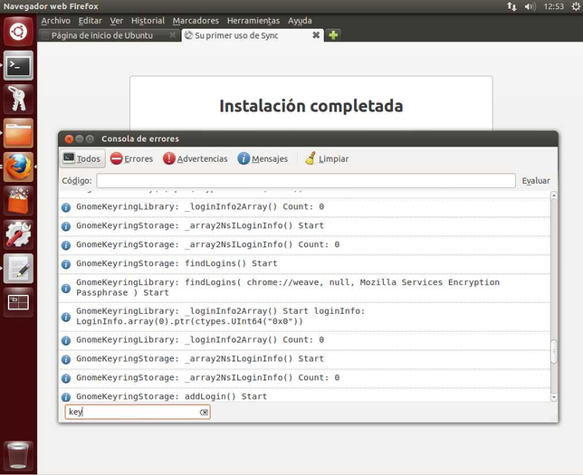Viewport: 583px width, 475px height.
Task: Clear the console with Limpiar
Action: click(x=327, y=158)
